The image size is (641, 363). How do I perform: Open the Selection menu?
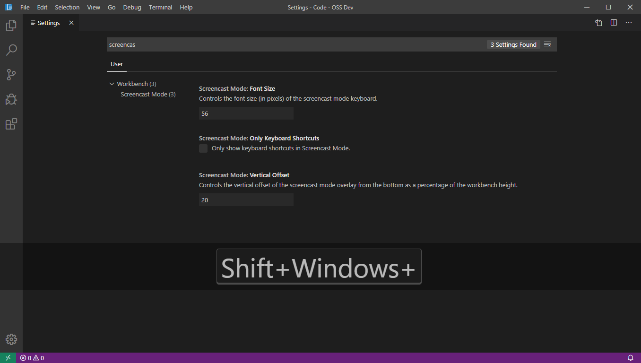pyautogui.click(x=67, y=7)
